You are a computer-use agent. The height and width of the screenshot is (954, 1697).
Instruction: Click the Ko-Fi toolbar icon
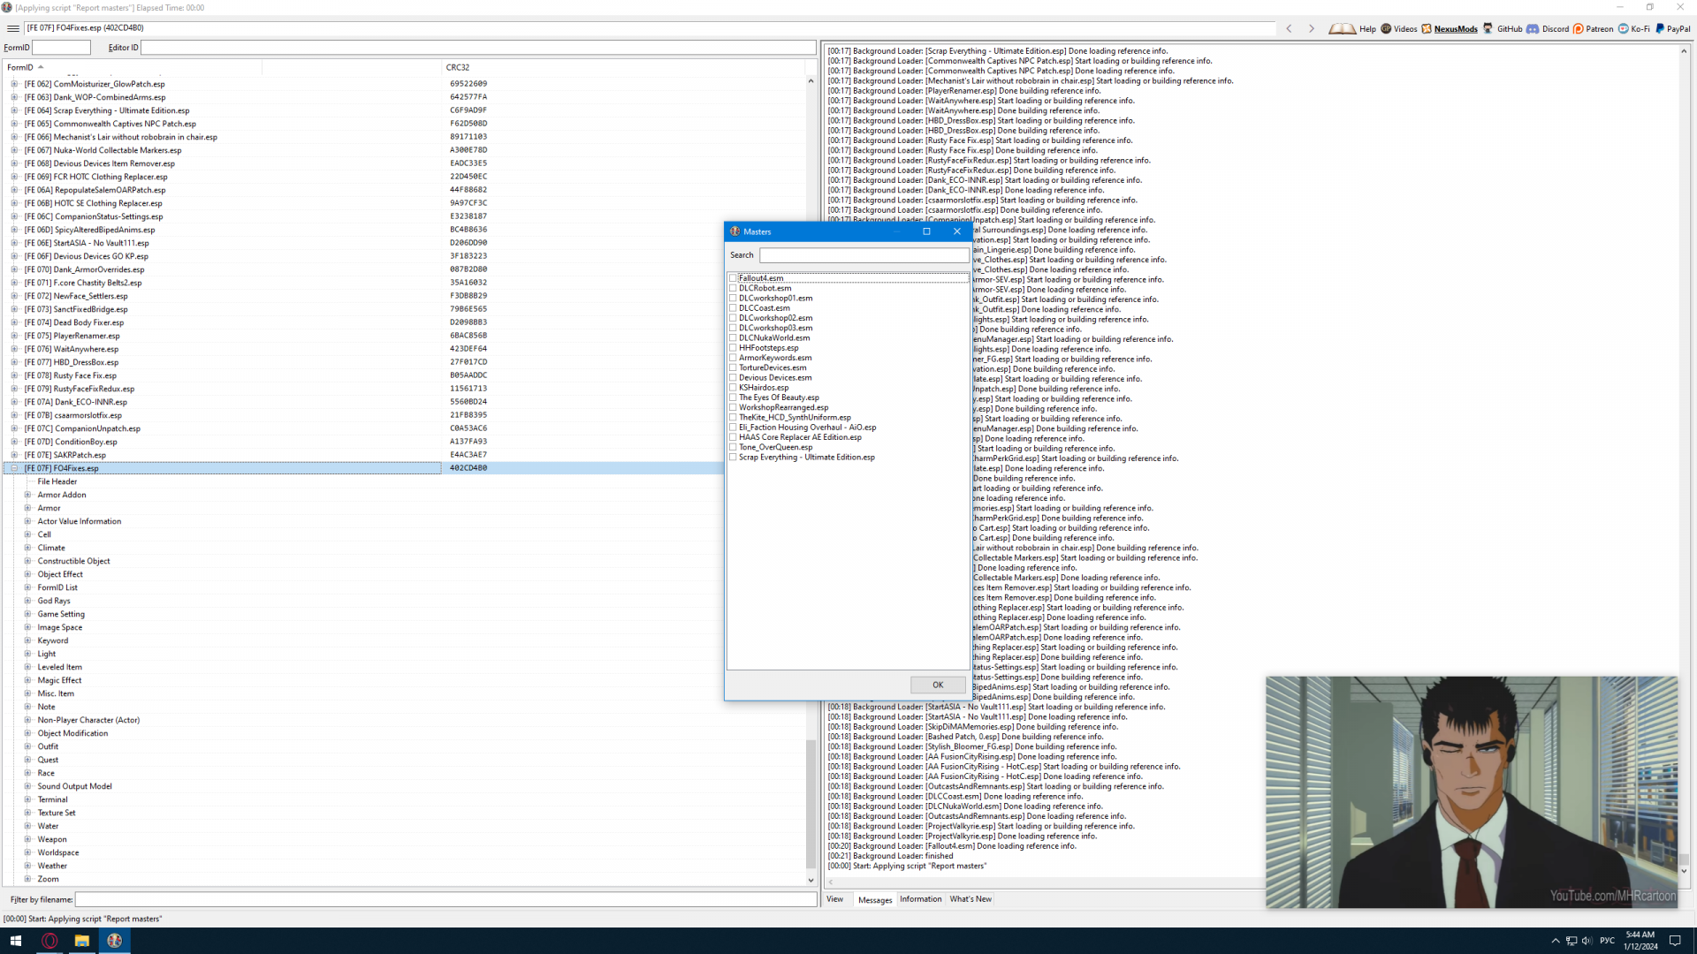(1624, 29)
